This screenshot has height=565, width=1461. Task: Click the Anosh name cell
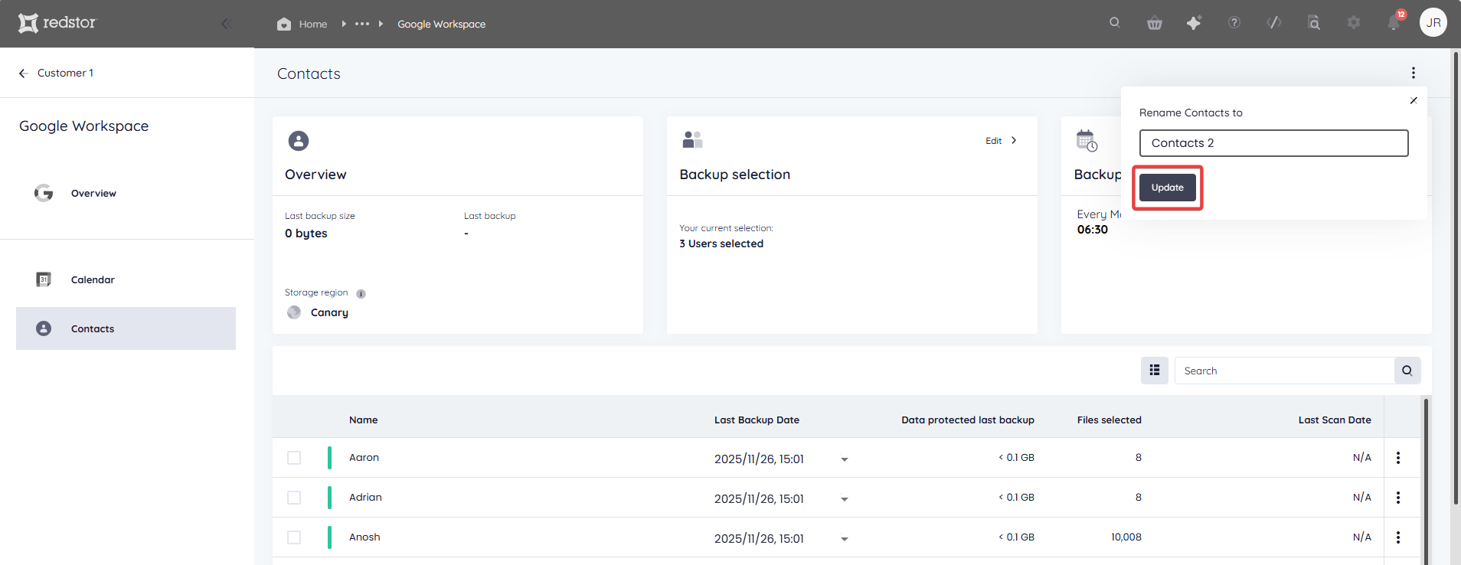pos(364,537)
